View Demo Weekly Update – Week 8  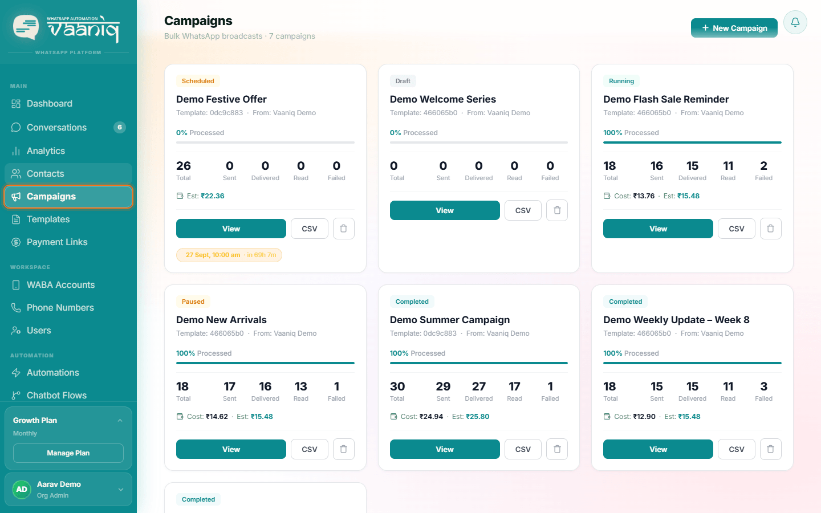coord(658,449)
